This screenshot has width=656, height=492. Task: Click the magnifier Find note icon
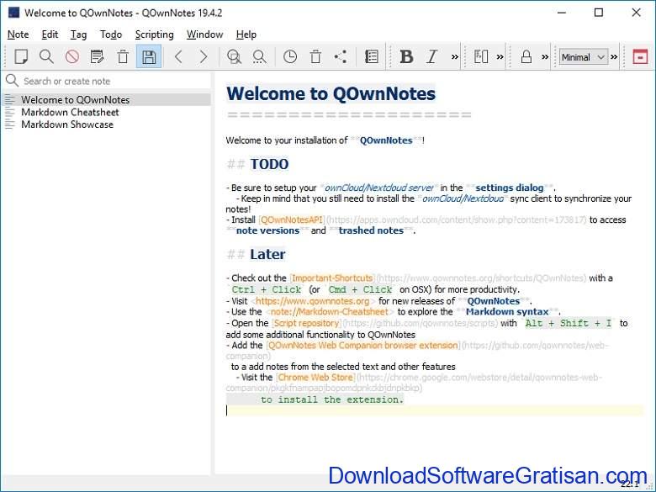click(46, 56)
